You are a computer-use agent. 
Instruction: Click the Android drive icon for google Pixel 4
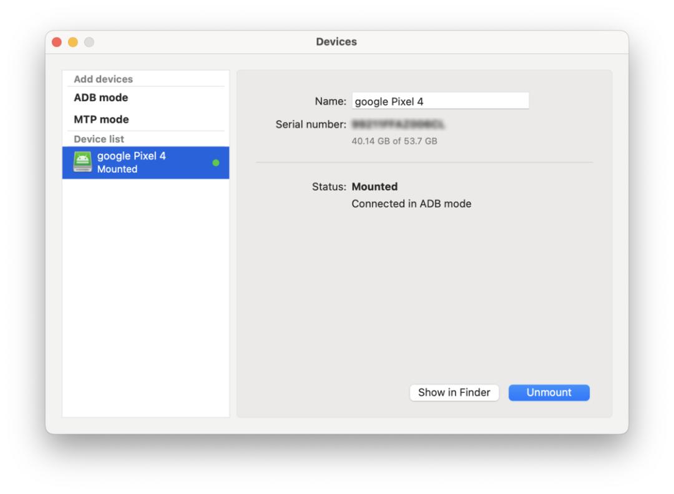click(82, 163)
